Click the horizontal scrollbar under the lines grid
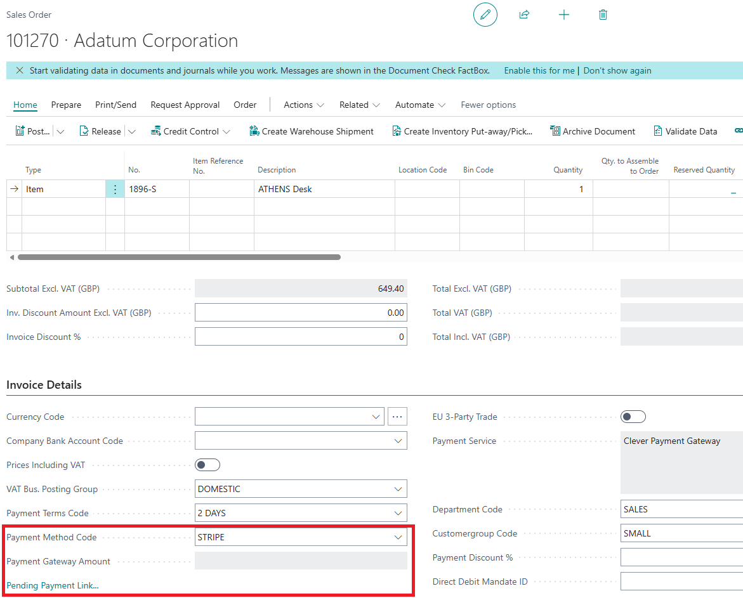This screenshot has width=743, height=598. [x=179, y=257]
